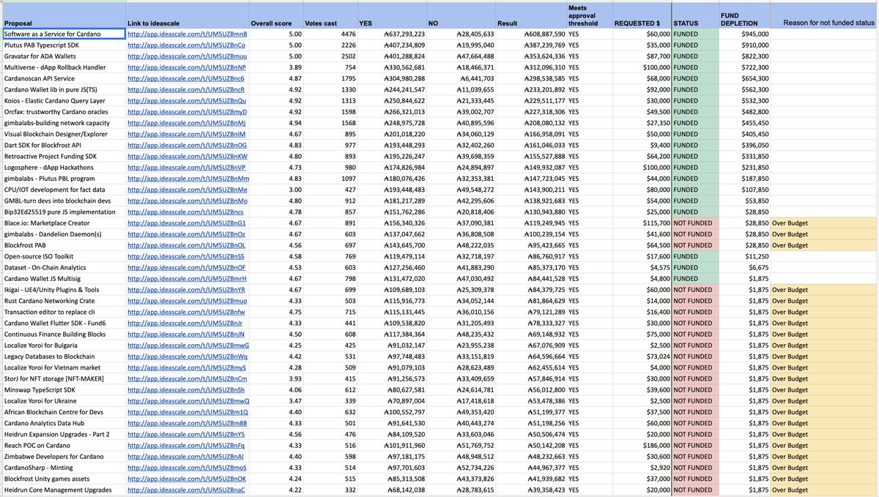This screenshot has height=497, width=879.
Task: Follow ideascale link for Minswap TypeScript SDK
Action: point(186,390)
